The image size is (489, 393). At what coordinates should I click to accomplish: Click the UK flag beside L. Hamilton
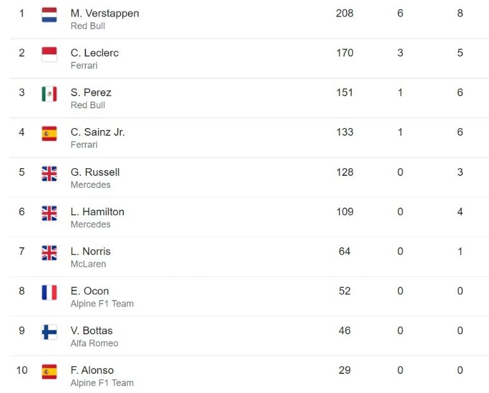click(x=49, y=213)
